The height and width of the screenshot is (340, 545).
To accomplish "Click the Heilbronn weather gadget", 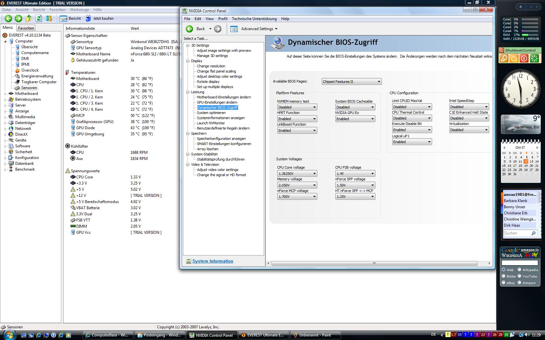I will tap(520, 124).
